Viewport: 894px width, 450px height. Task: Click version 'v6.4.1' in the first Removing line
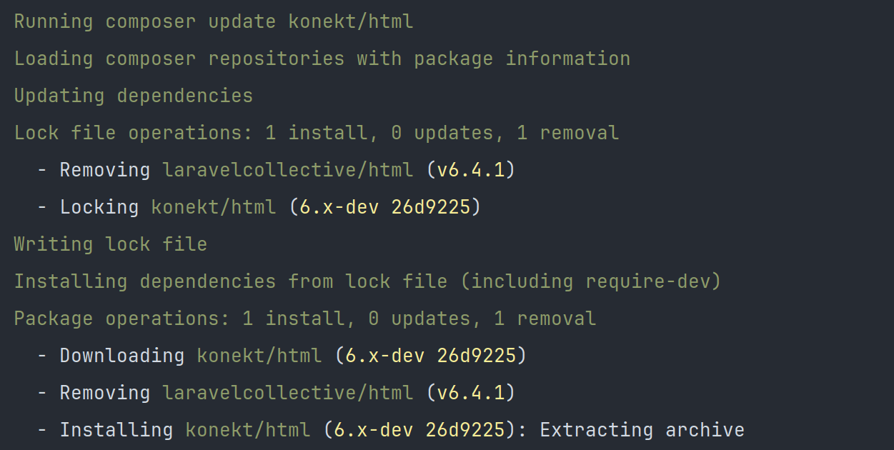click(470, 170)
